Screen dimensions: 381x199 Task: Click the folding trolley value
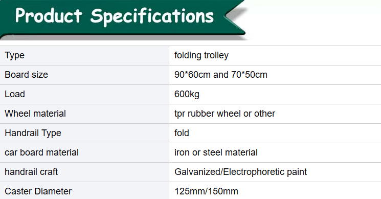[x=201, y=55]
